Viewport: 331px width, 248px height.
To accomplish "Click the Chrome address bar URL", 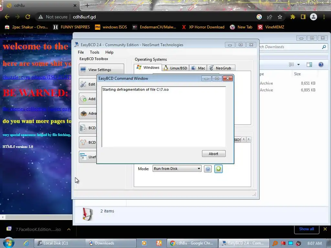I will tap(84, 17).
